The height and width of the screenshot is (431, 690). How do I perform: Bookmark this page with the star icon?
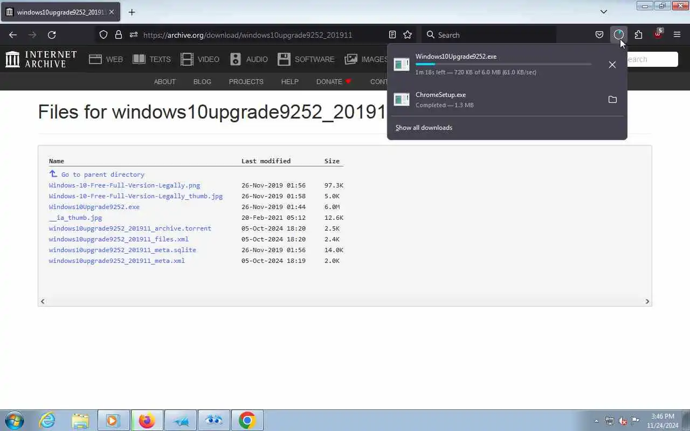coord(408,34)
